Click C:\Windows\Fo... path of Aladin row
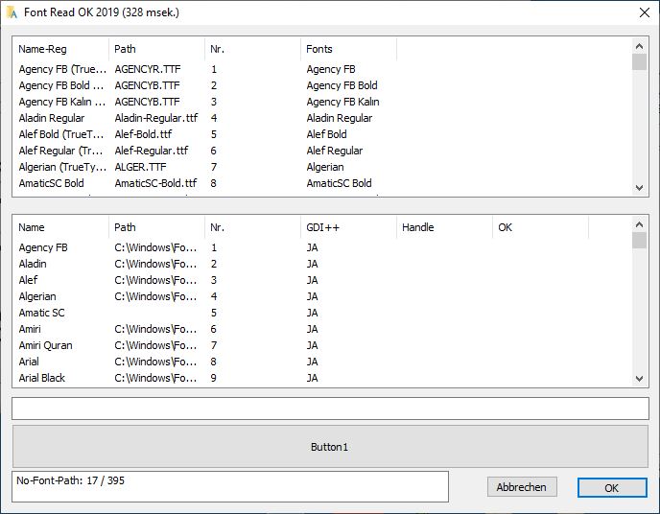 155,264
